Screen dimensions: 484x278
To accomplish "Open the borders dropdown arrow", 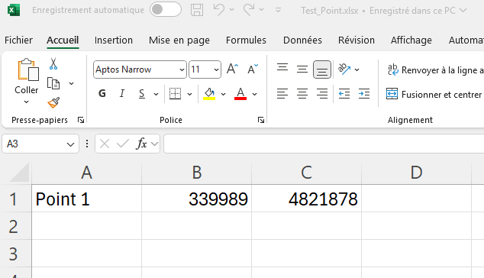I will pos(190,94).
